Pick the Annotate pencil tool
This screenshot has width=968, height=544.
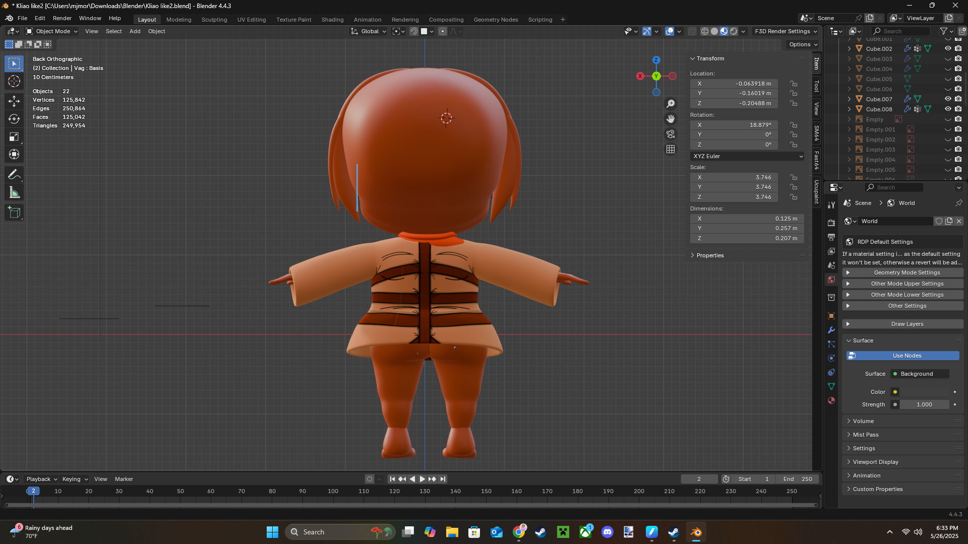(14, 175)
